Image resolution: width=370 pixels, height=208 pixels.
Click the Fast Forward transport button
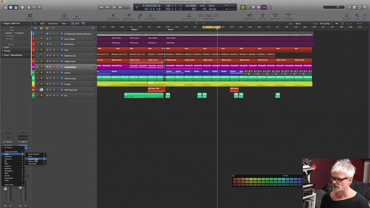click(108, 7)
